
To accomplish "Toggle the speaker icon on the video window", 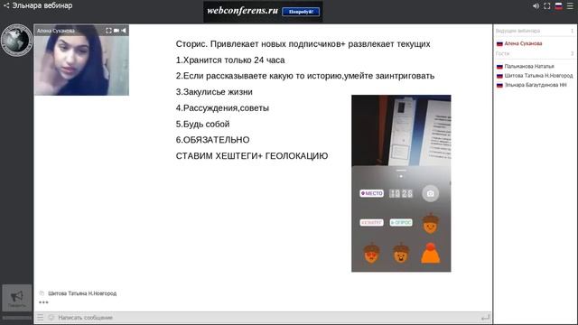I will (x=124, y=31).
